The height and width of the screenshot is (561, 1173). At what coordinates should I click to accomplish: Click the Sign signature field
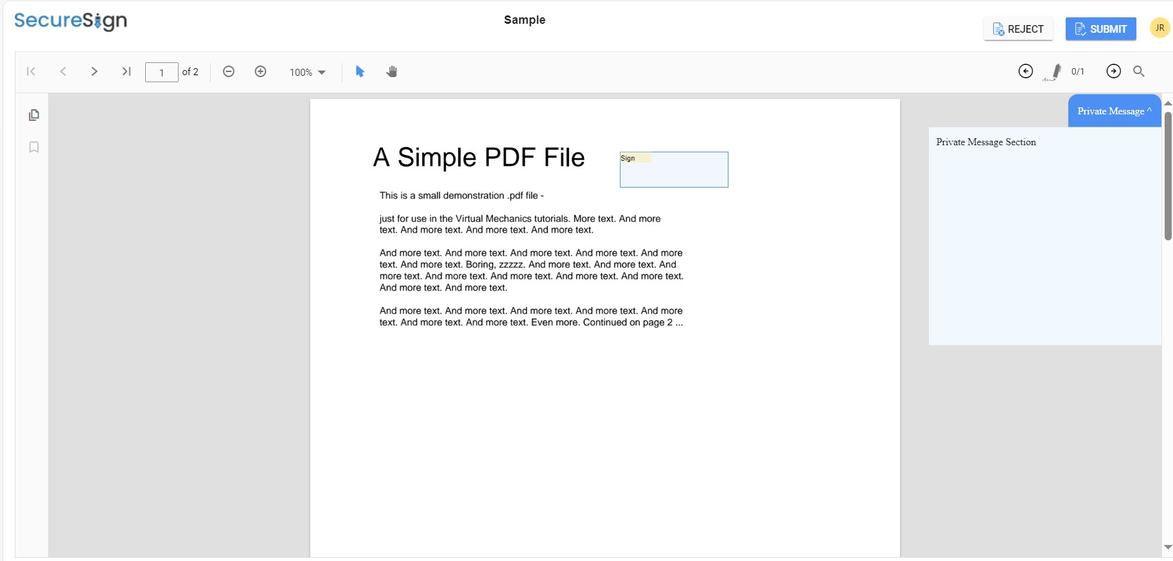tap(674, 170)
